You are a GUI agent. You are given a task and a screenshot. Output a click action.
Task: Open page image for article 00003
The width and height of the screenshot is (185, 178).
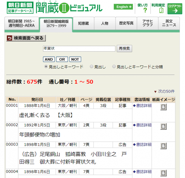[163, 146]
